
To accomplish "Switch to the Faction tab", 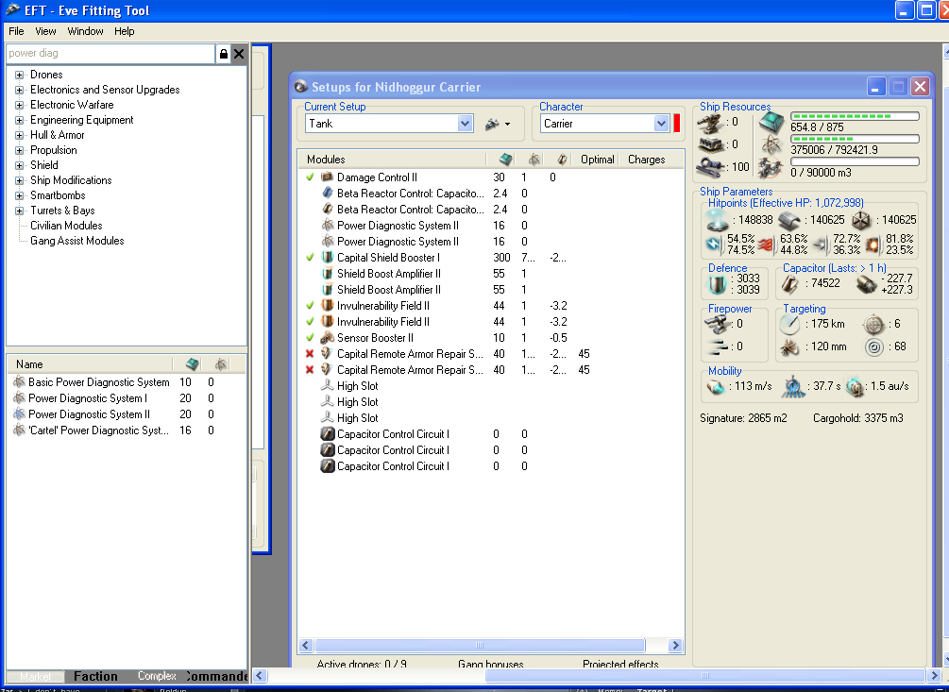I will tap(95, 676).
